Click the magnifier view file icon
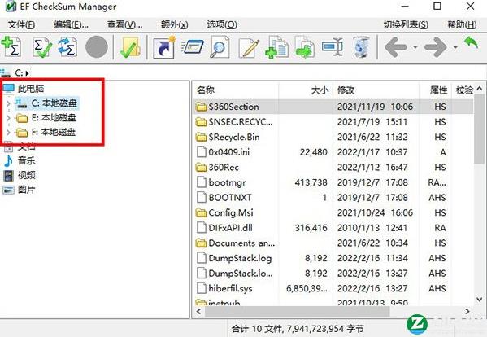 [x=220, y=47]
